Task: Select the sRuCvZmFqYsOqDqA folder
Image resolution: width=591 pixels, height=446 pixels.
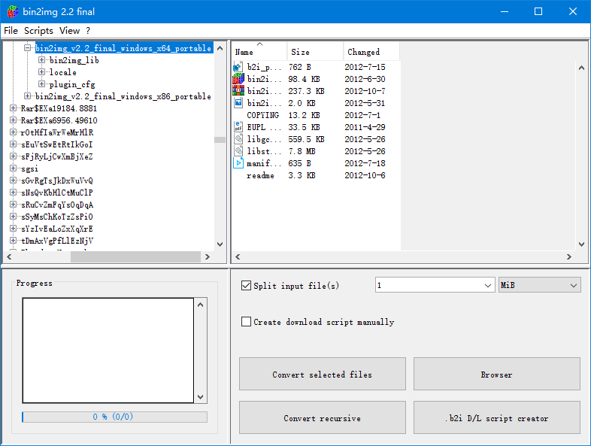Action: point(57,205)
